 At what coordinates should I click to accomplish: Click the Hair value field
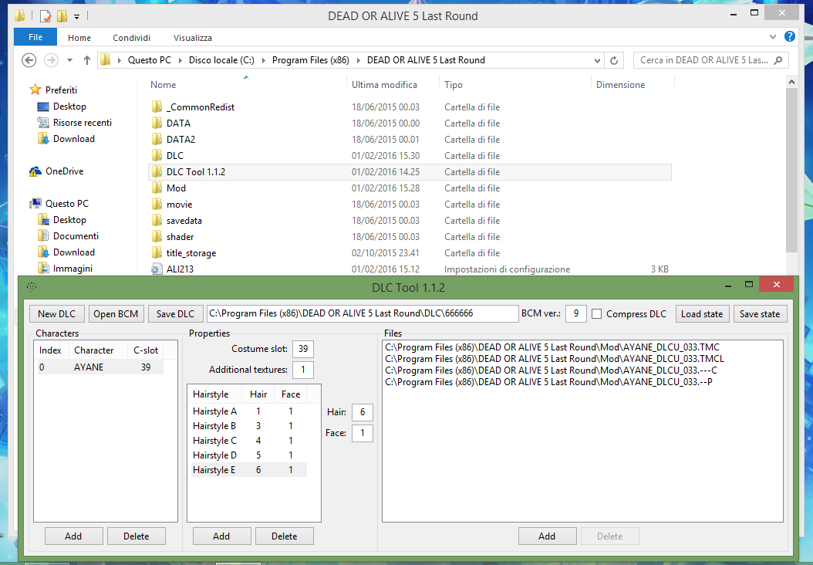click(363, 412)
